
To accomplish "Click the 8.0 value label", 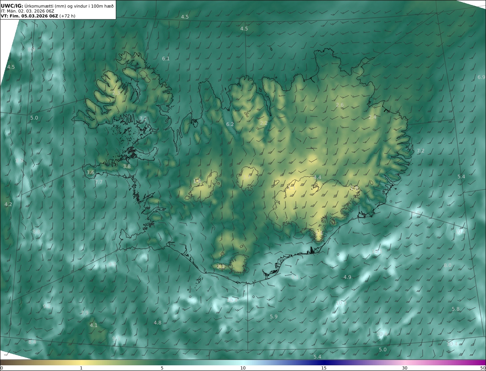I will 448,265.
